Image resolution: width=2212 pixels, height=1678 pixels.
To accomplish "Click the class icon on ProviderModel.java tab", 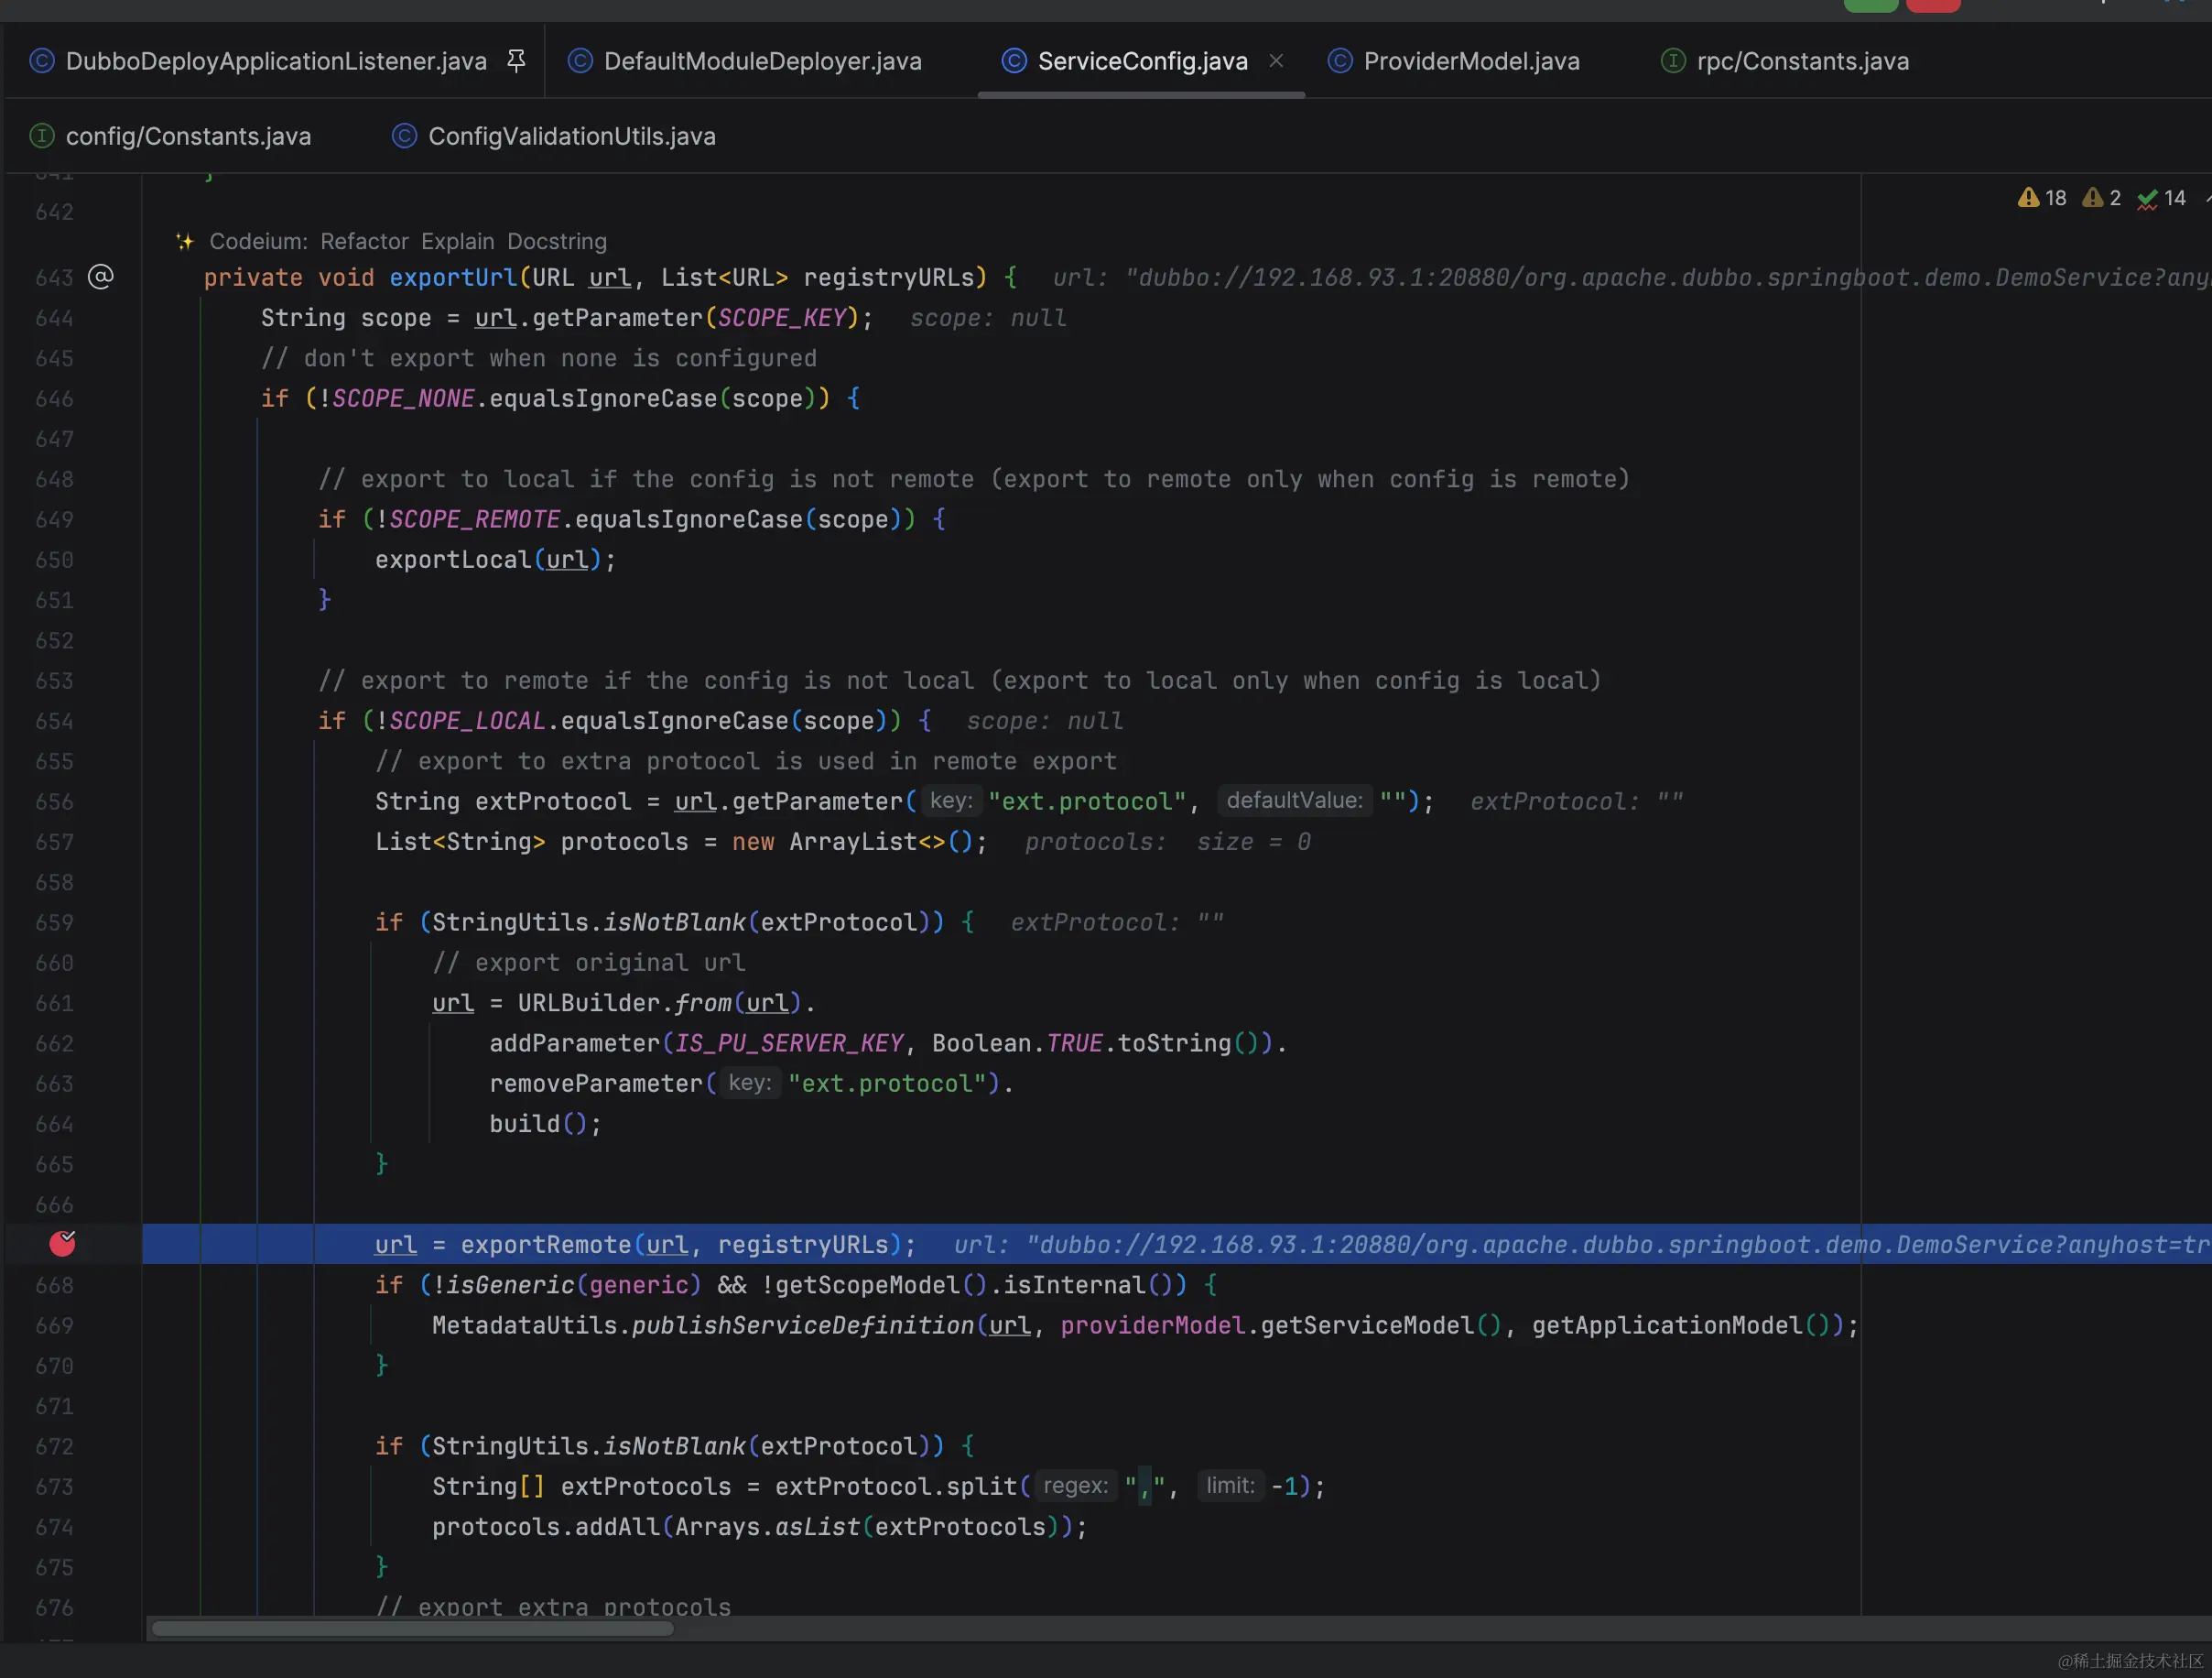I will pos(1340,61).
